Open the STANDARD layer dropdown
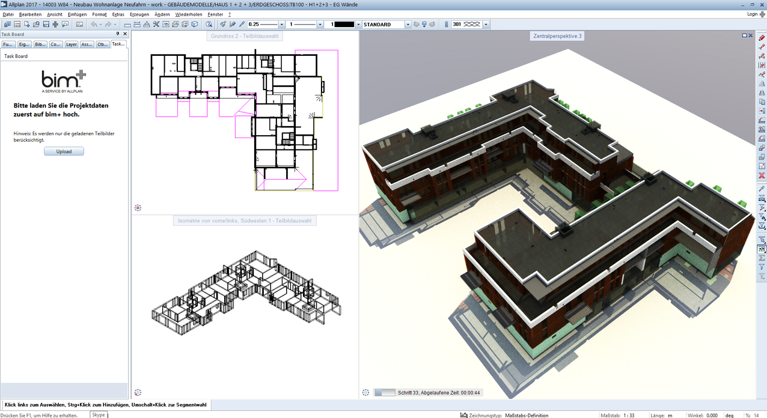 [x=408, y=25]
